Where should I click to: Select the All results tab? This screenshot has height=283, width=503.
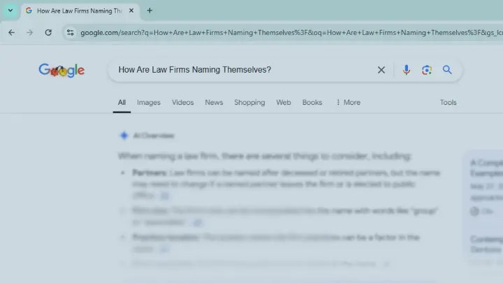click(122, 102)
